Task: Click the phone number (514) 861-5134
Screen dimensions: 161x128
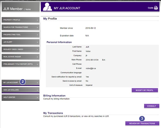Action: tap(92, 60)
